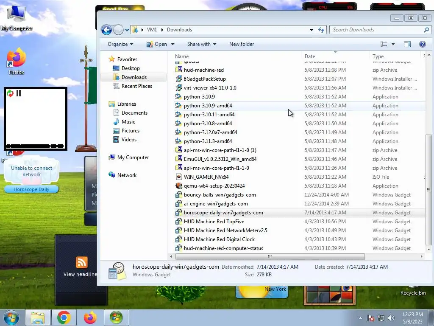Screen dimensions: 434x326
Task: Expand the Open button dropdown arrow
Action: click(x=173, y=44)
